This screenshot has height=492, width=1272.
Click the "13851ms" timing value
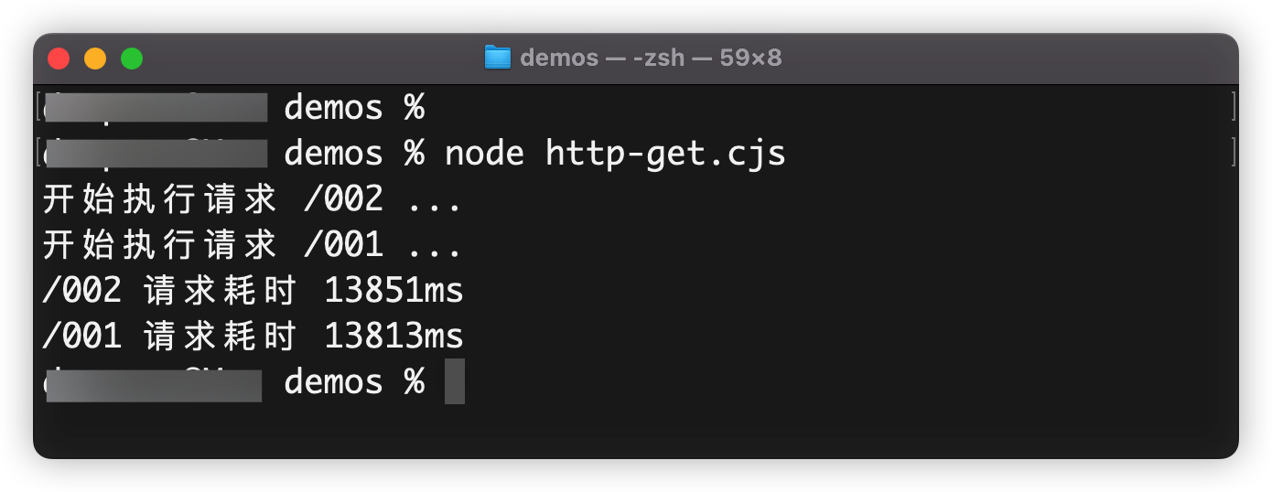point(393,290)
